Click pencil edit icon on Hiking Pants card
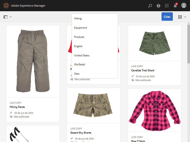Screen dimensions: 190x142 (x=11, y=113)
